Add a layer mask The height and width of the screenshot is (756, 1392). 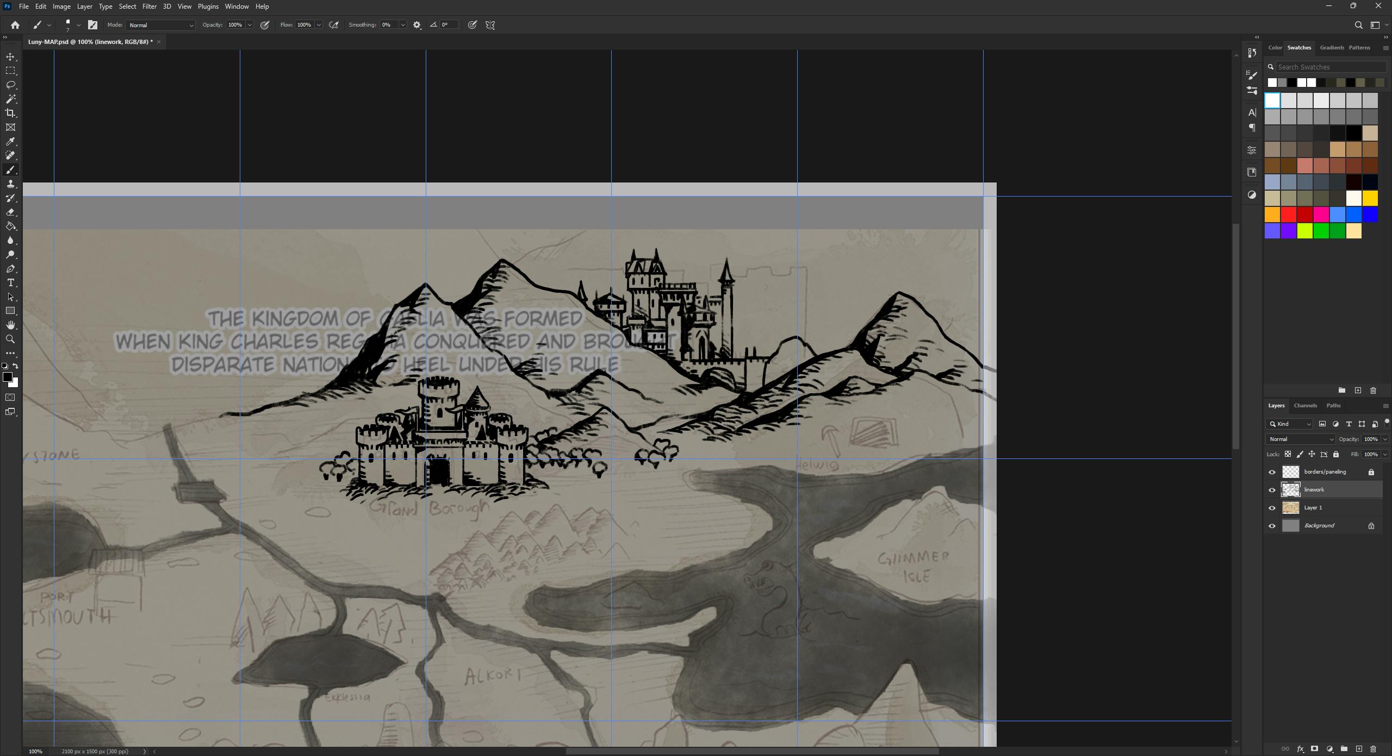pyautogui.click(x=1314, y=749)
